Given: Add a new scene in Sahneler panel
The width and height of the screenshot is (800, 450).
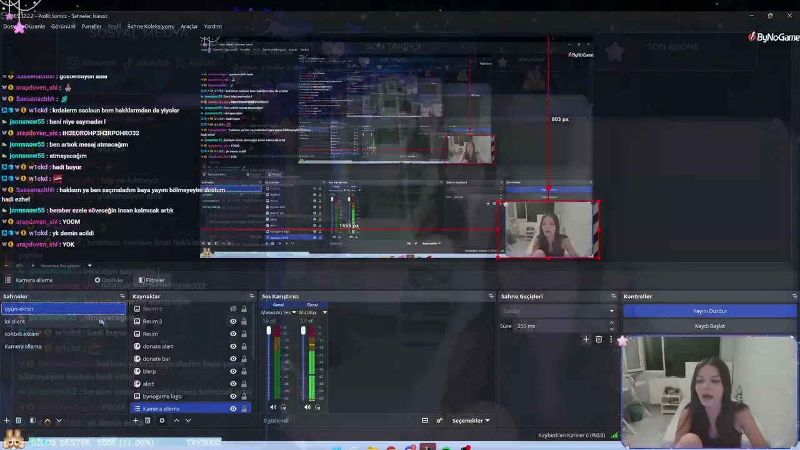Looking at the screenshot, I should 7,421.
